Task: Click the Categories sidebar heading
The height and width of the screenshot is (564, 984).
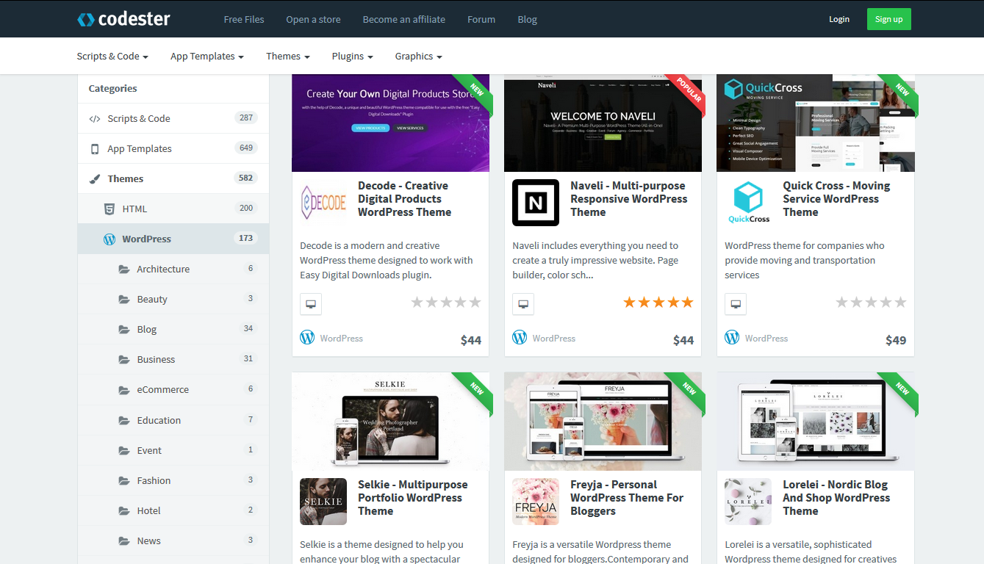Action: pyautogui.click(x=112, y=88)
